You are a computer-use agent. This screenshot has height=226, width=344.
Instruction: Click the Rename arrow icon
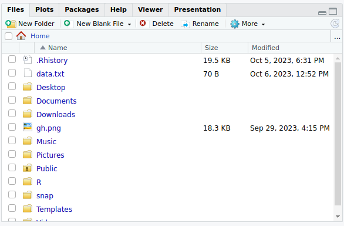point(185,24)
